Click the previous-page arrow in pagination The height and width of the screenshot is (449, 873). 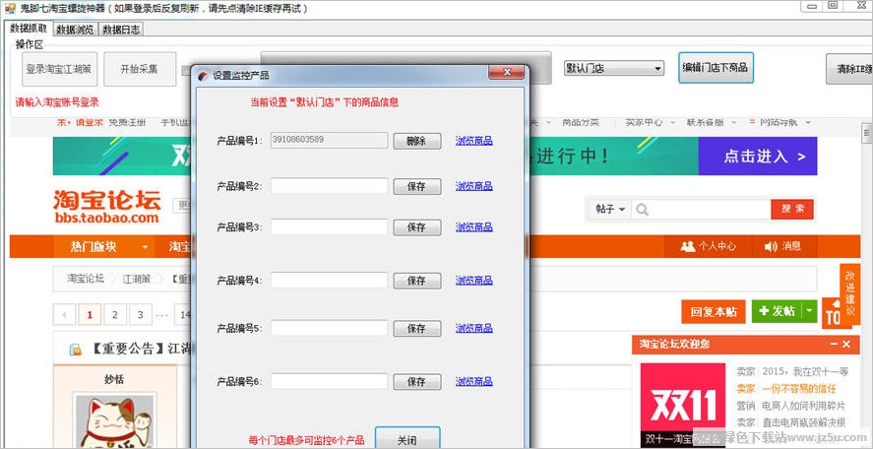click(x=65, y=315)
